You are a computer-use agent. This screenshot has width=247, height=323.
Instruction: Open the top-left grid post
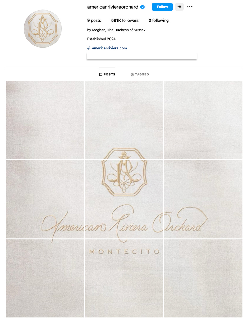(45, 120)
